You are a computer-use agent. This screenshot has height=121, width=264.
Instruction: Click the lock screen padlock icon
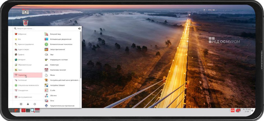[x=28, y=104]
